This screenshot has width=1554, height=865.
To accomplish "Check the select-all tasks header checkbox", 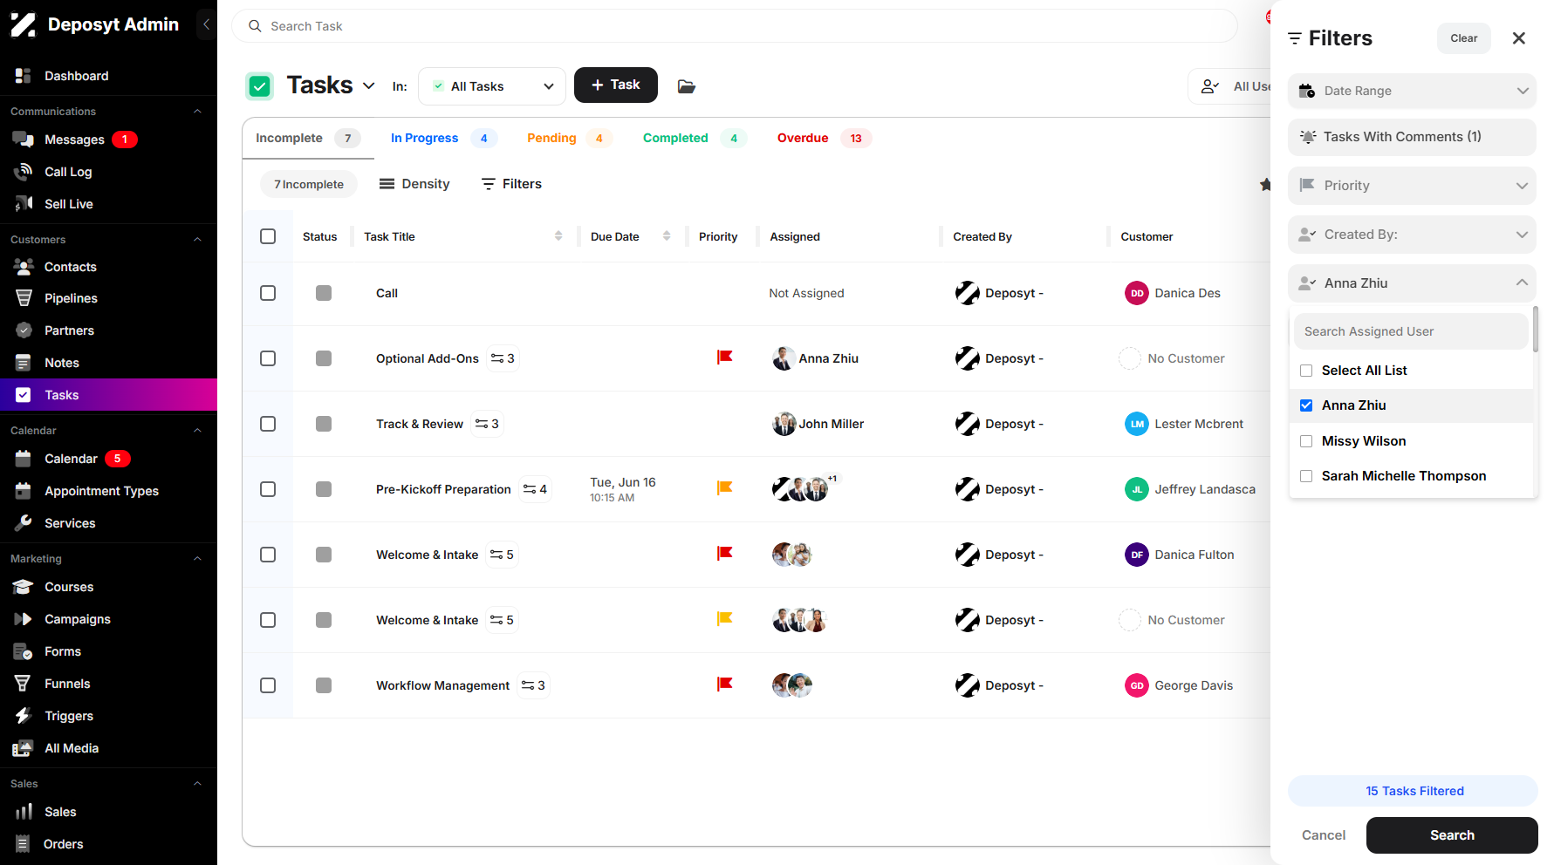I will 268,236.
